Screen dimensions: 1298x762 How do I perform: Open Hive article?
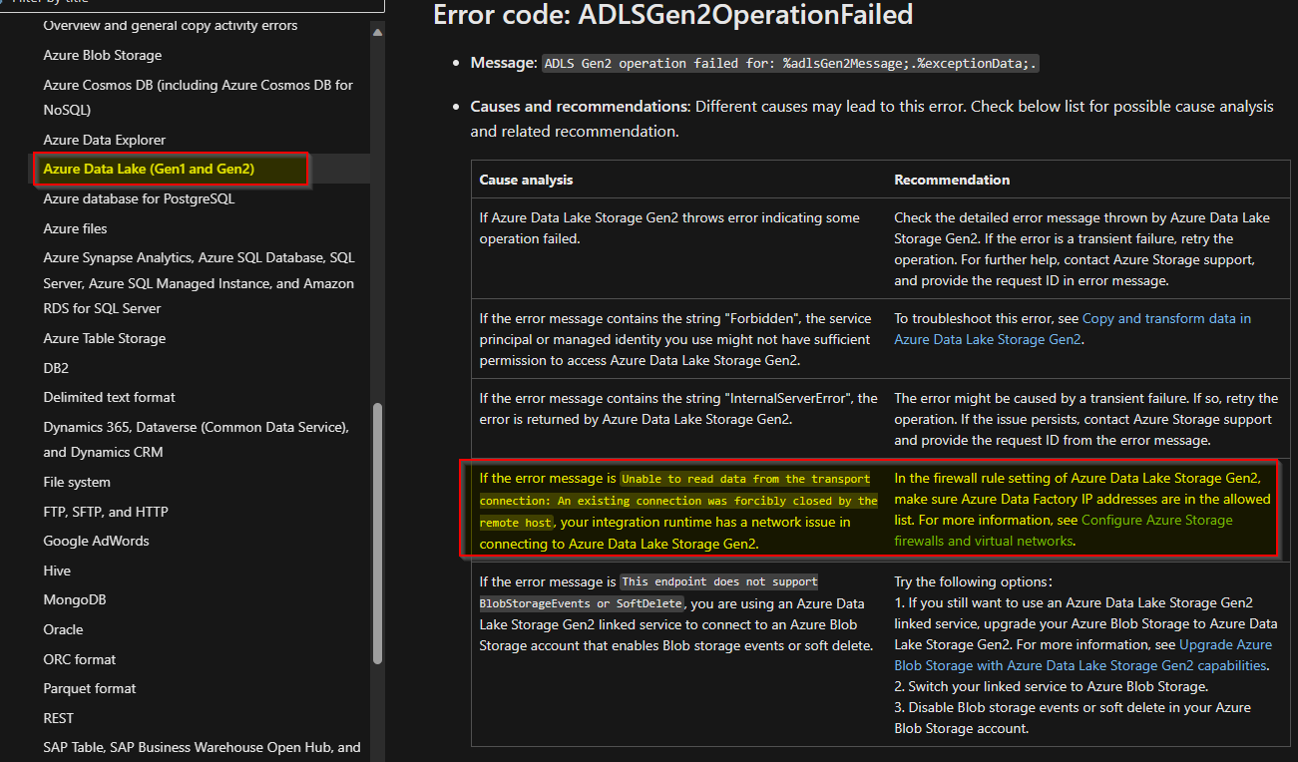click(57, 571)
